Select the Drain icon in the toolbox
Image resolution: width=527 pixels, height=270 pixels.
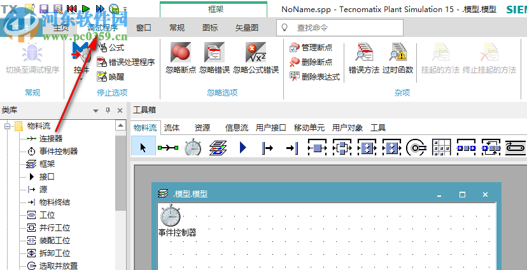pos(292,148)
